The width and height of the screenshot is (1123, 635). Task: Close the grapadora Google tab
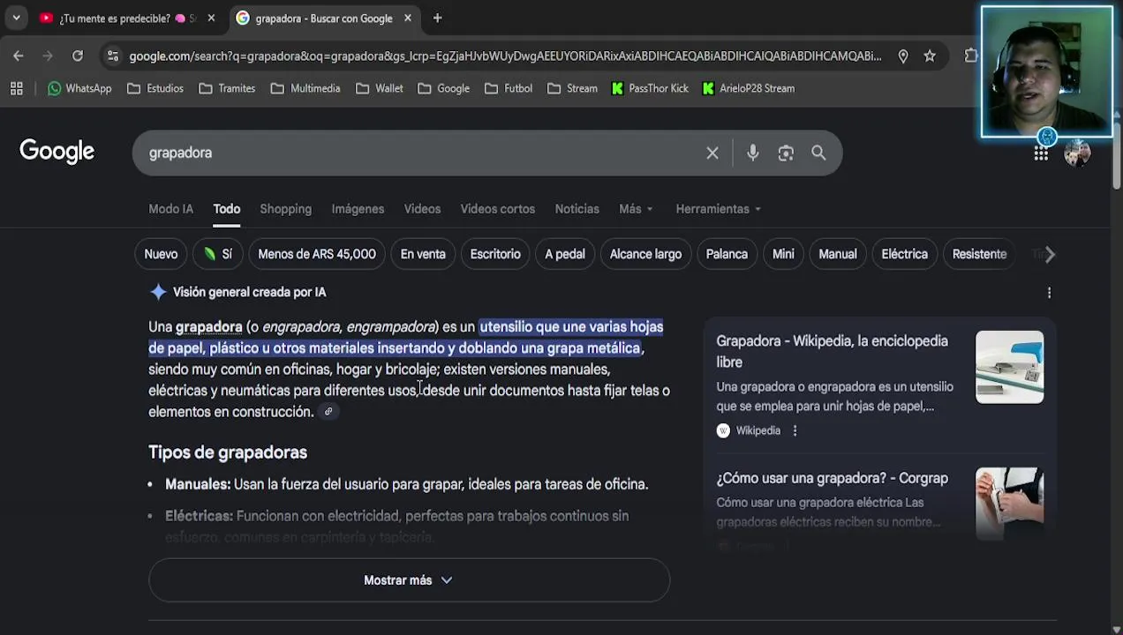pos(408,18)
